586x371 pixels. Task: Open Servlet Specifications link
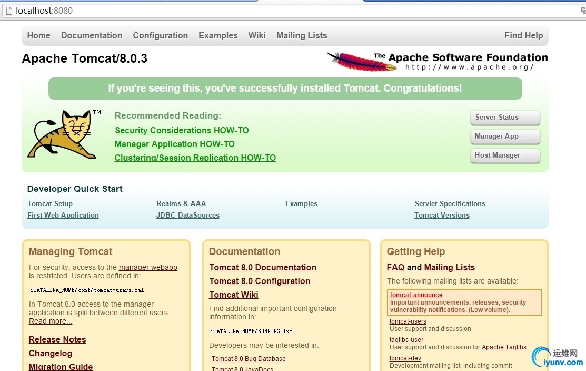pyautogui.click(x=450, y=204)
